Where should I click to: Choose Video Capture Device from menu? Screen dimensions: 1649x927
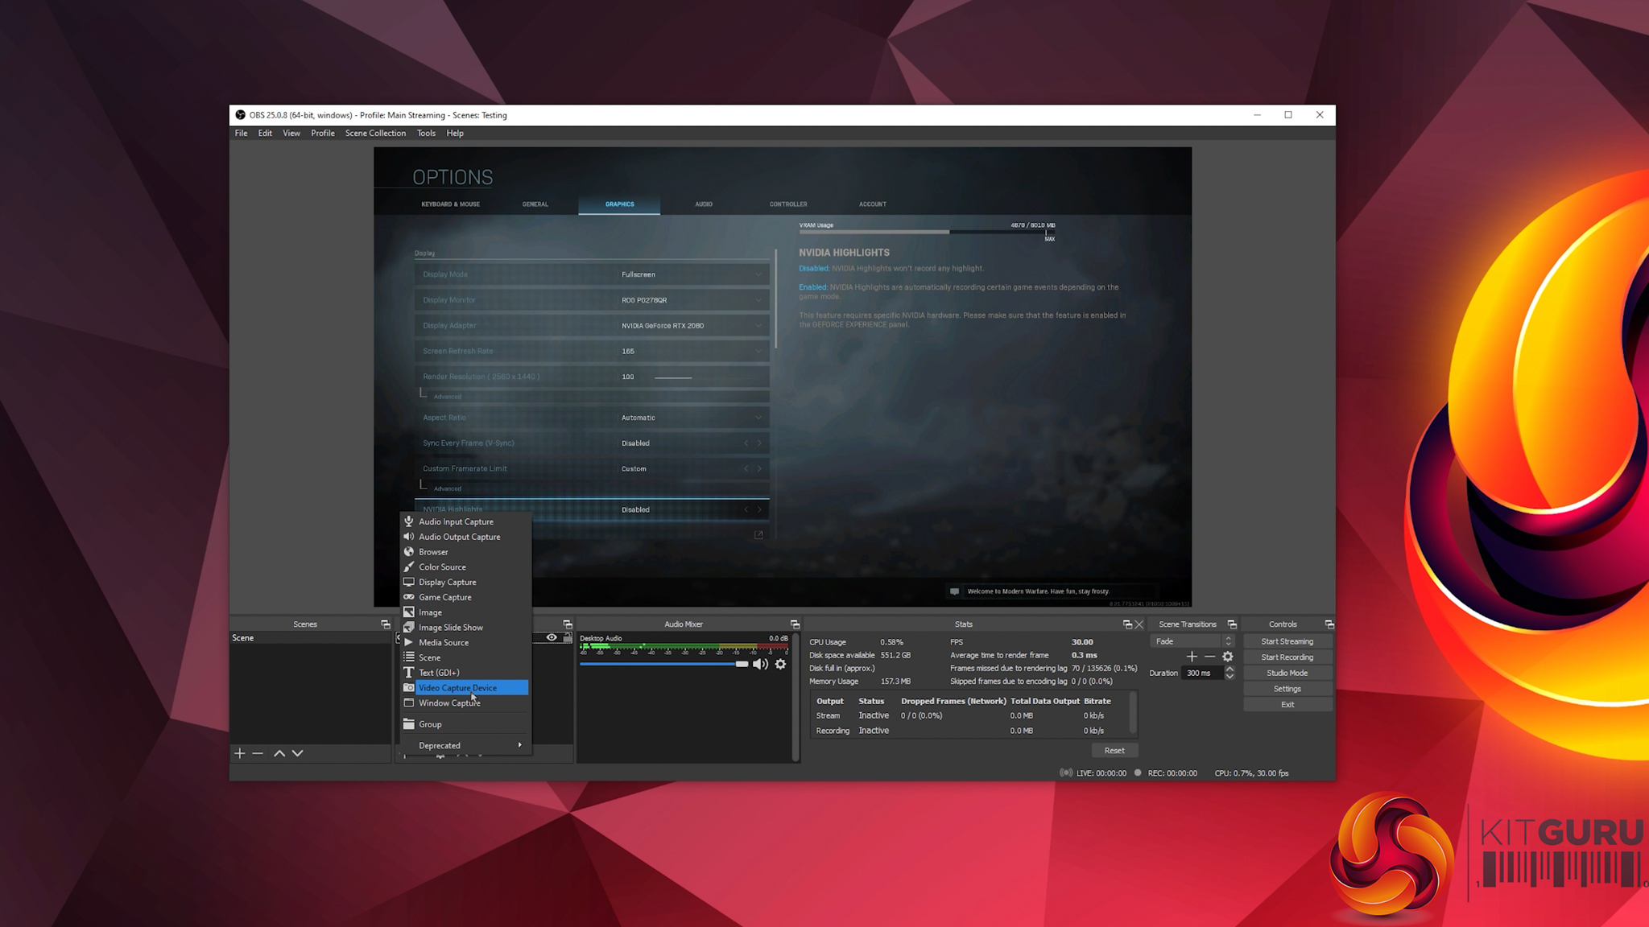[457, 688]
